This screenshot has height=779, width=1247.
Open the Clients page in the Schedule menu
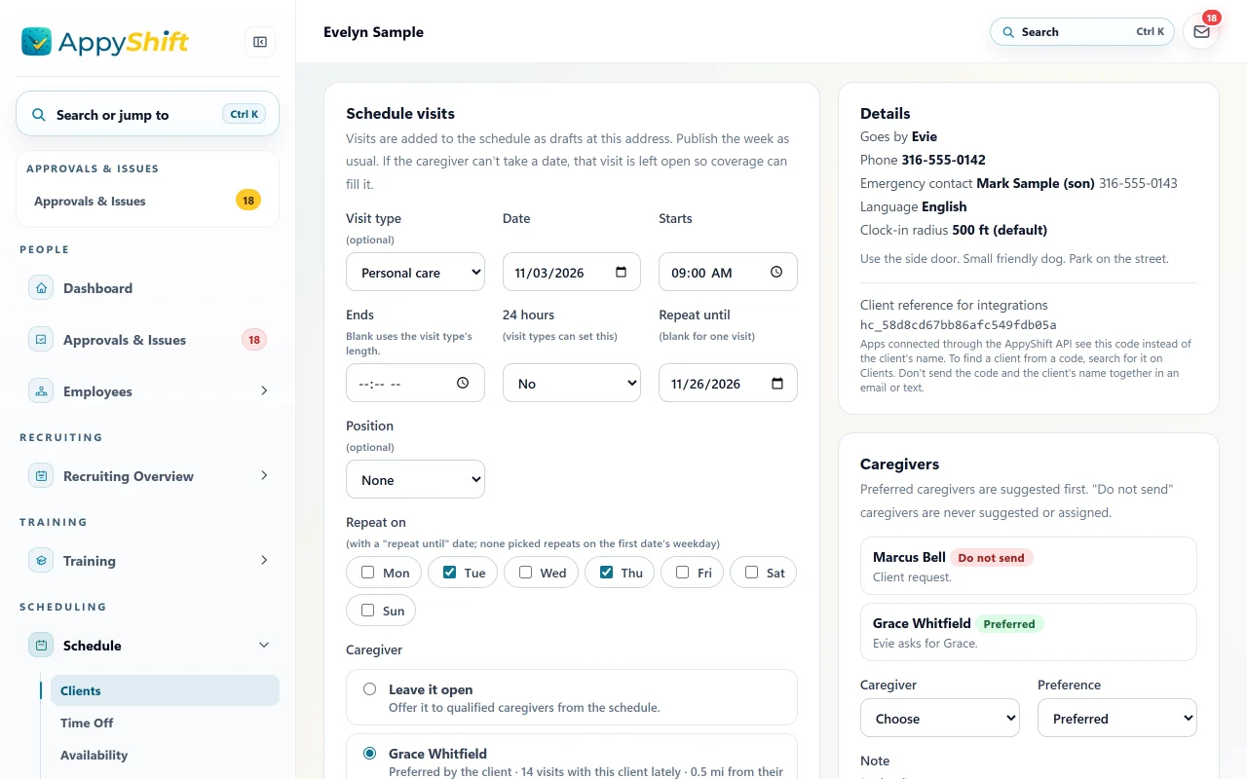(x=165, y=690)
